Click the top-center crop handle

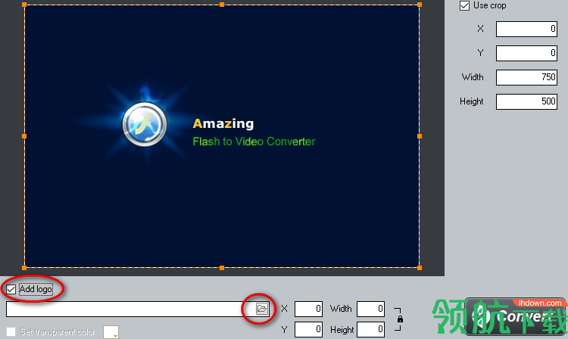222,5
